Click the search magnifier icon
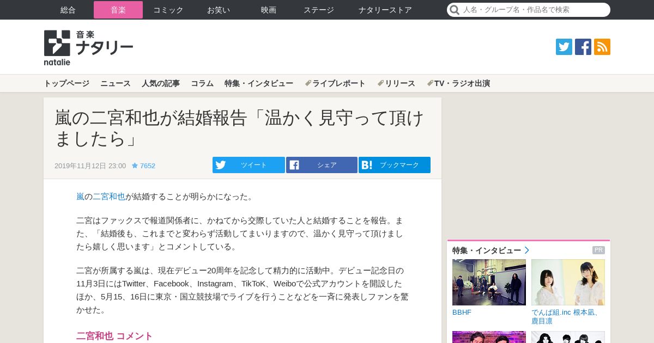This screenshot has width=654, height=343. (455, 10)
